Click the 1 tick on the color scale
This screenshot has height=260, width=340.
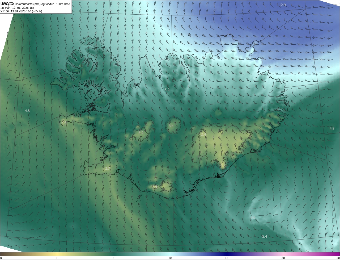coord(57,258)
